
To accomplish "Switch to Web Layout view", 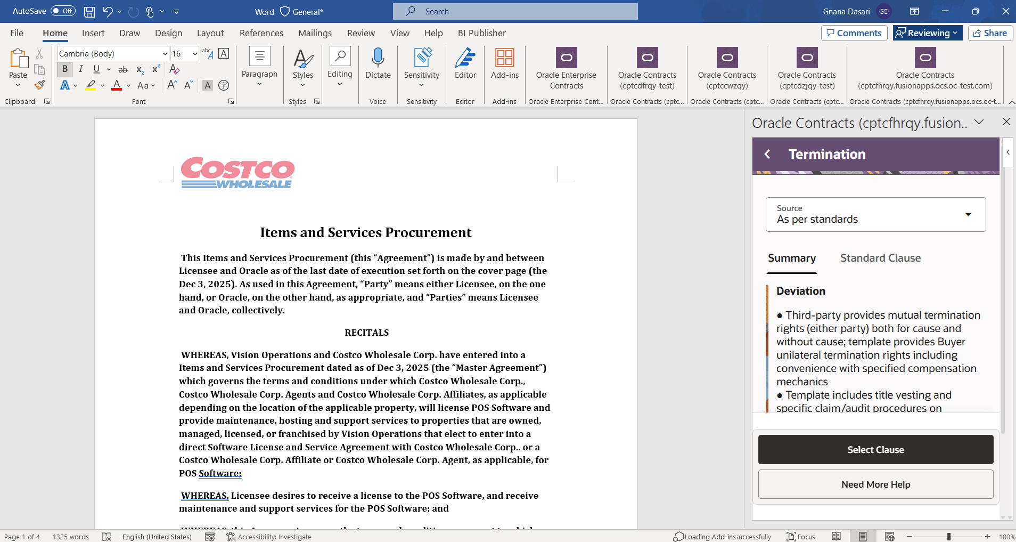I will coord(889,537).
